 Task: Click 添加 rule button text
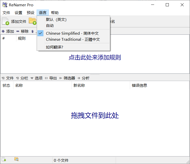[10, 31]
